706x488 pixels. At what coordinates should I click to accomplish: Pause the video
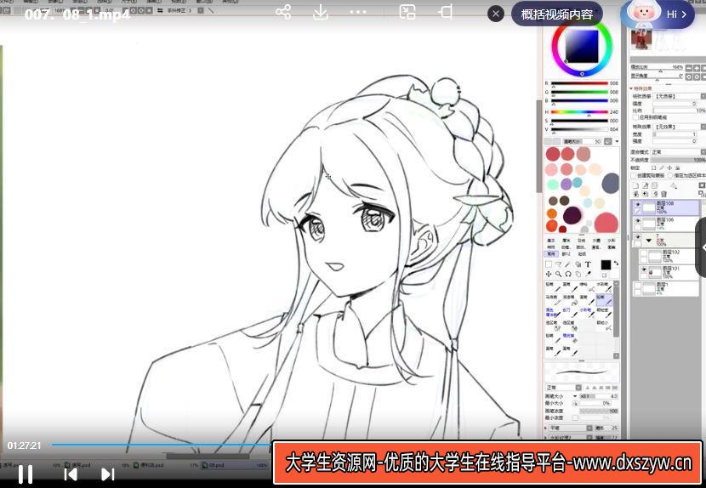tap(26, 474)
